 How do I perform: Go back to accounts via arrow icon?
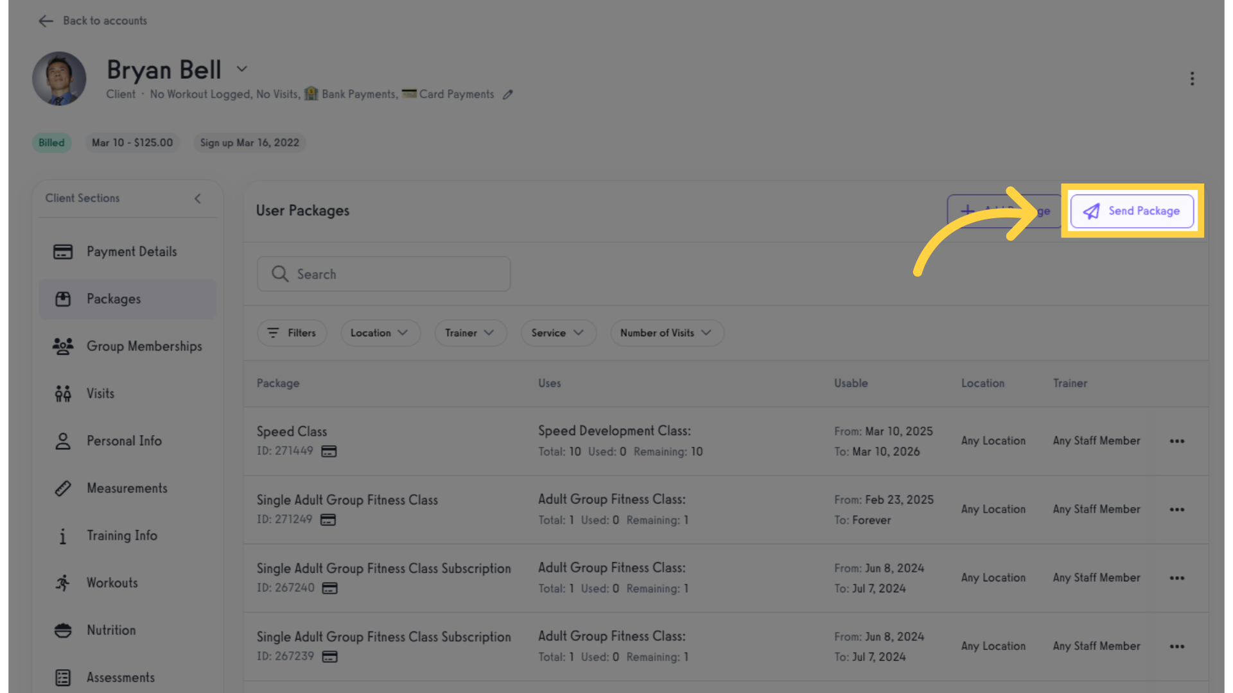pos(46,21)
